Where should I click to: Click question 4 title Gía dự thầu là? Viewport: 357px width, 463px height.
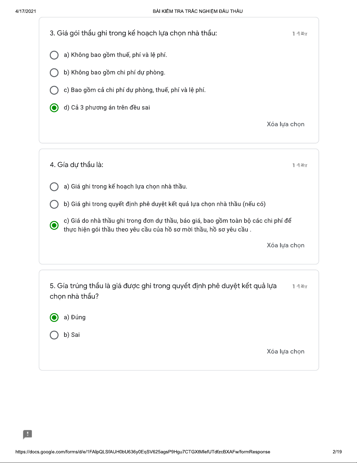coord(76,165)
